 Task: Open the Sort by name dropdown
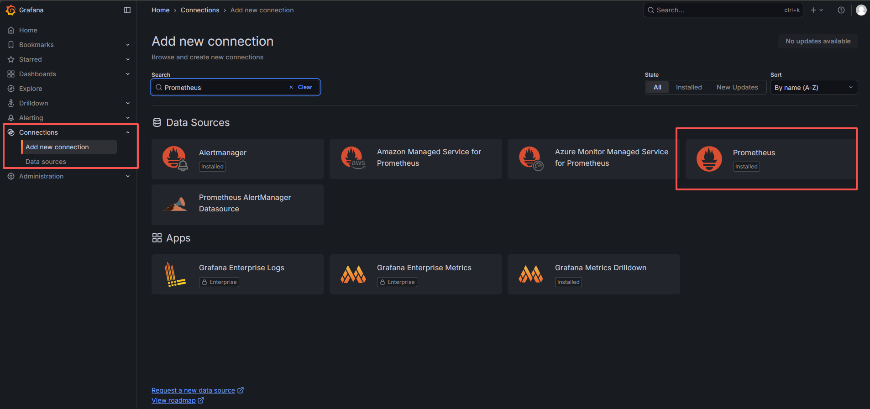click(x=813, y=88)
